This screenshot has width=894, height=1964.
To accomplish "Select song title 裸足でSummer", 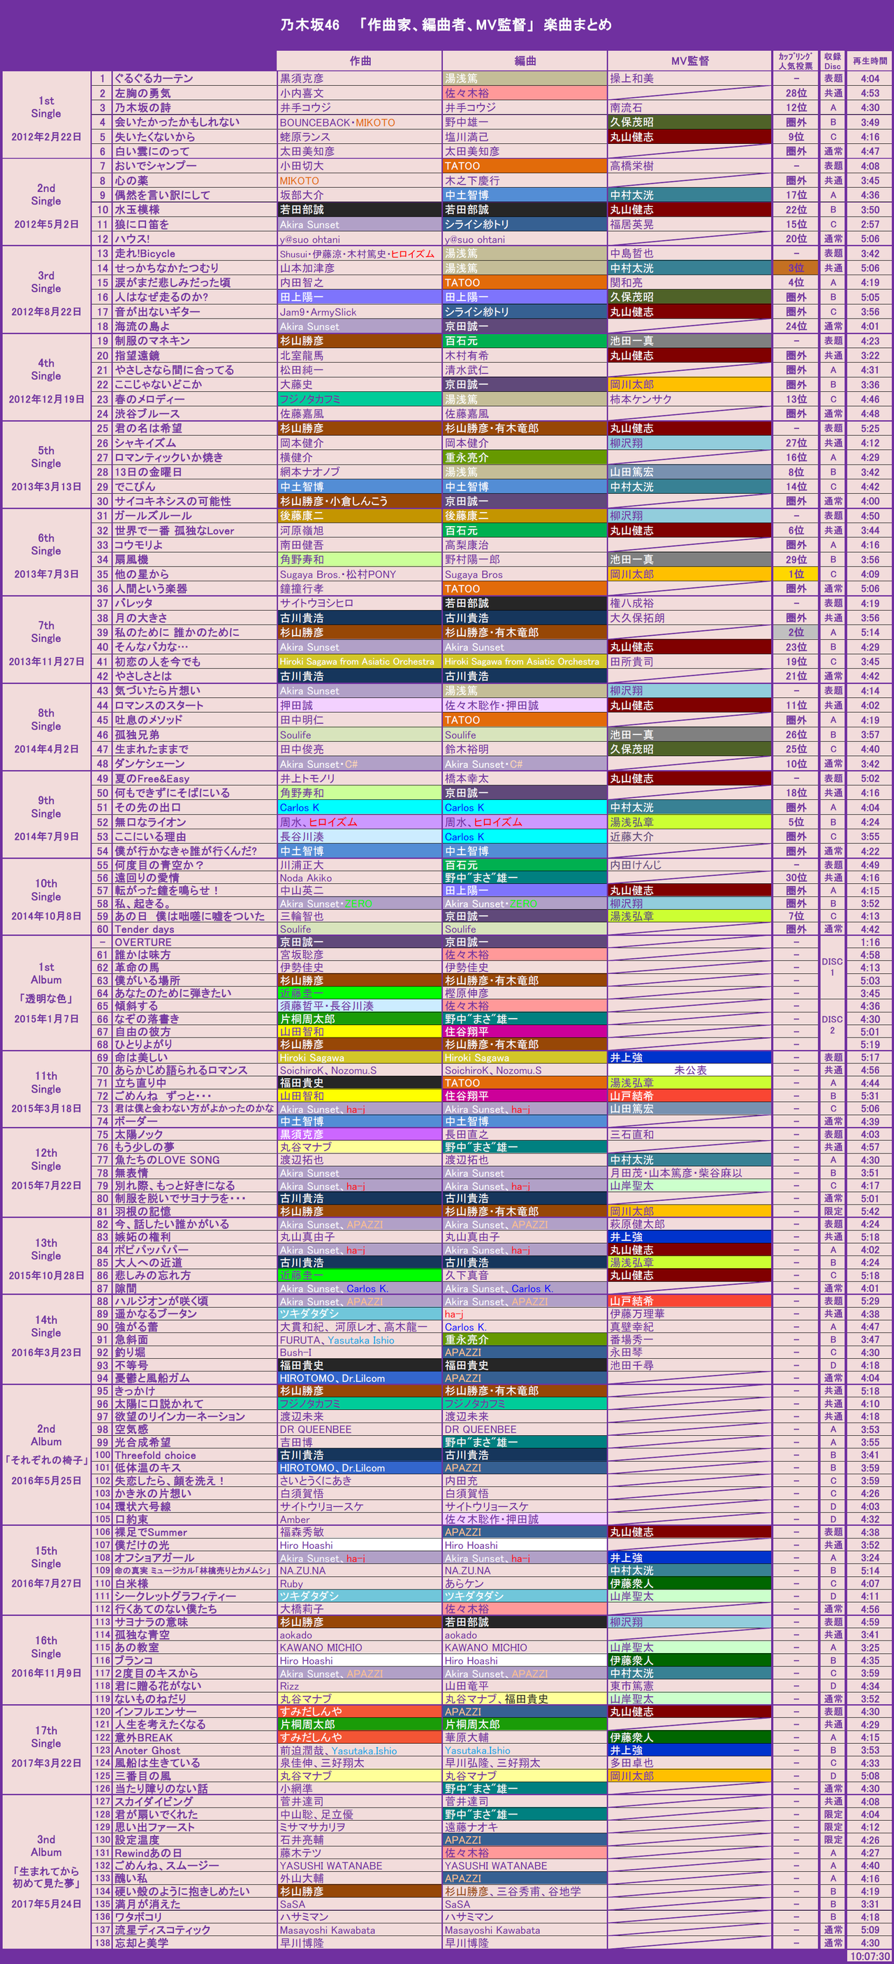I will [150, 1532].
